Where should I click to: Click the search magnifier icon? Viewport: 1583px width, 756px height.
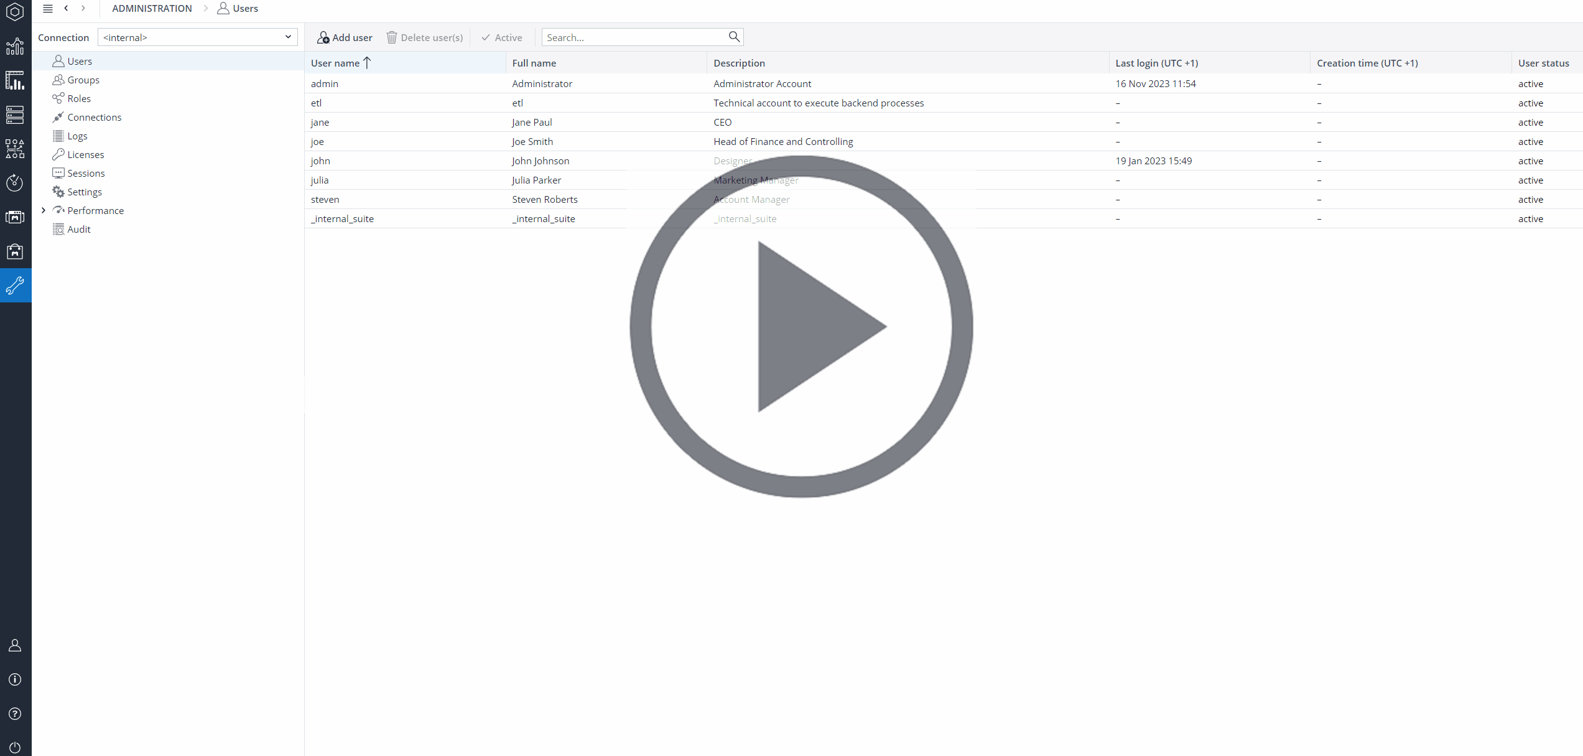pos(734,37)
